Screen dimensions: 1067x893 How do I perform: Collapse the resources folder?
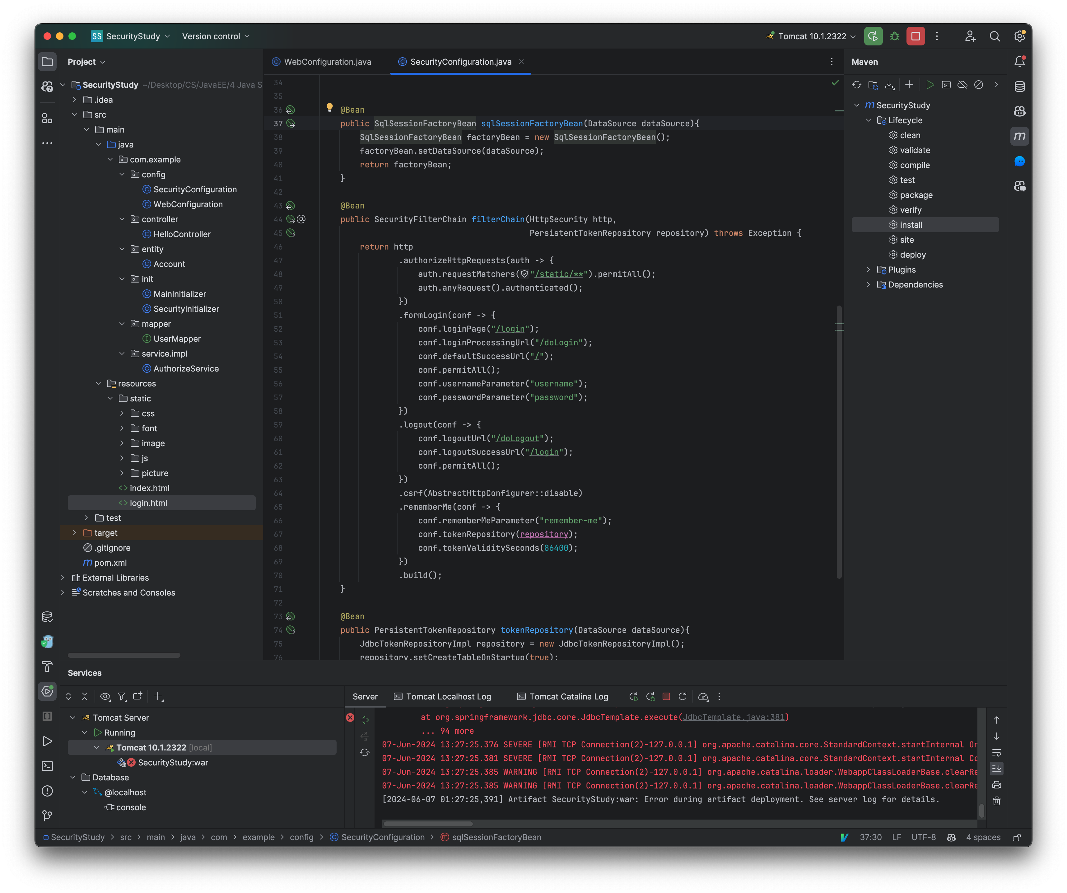point(99,383)
